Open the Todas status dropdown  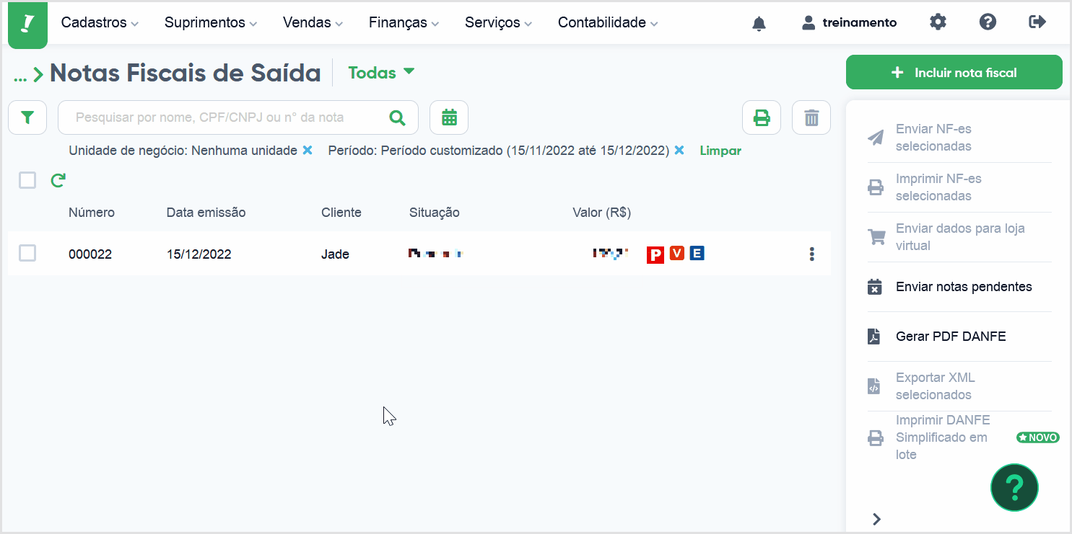(x=381, y=73)
